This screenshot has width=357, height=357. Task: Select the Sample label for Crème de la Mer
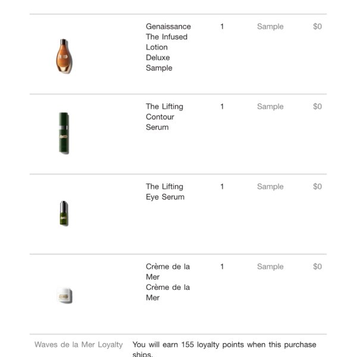point(270,267)
